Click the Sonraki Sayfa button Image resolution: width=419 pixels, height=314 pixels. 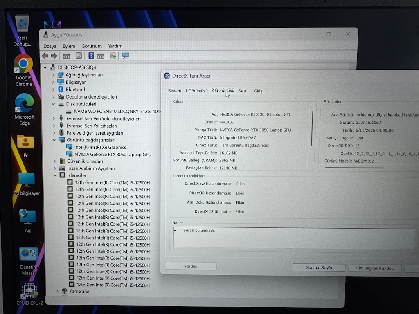[319, 267]
